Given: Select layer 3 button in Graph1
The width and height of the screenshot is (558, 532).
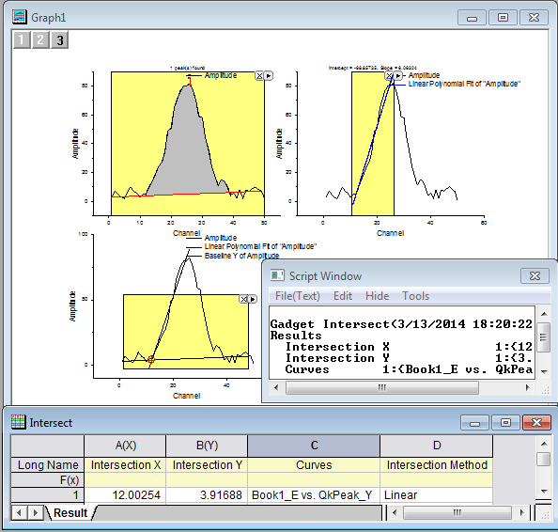Looking at the screenshot, I should pos(60,39).
